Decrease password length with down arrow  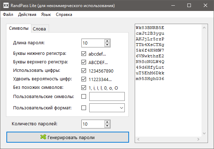[107, 45]
